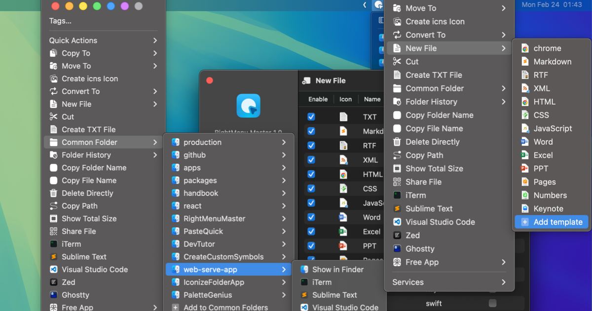Click the Excel icon in the New File submenu
This screenshot has height=311, width=592.
point(524,155)
